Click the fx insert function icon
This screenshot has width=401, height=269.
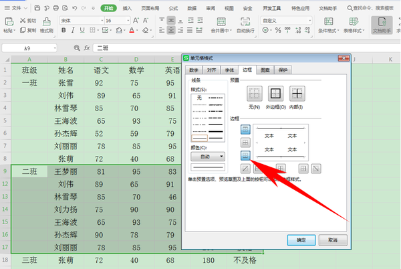[x=87, y=49]
